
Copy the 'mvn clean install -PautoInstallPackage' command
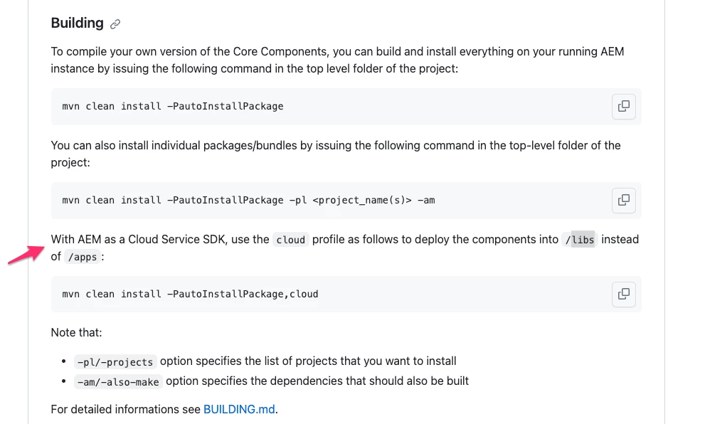click(x=623, y=107)
